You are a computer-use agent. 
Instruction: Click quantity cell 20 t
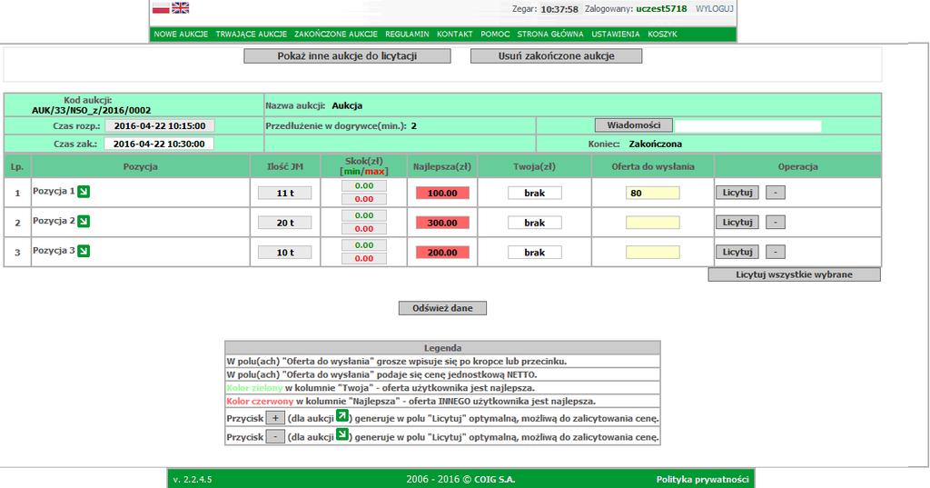coord(284,223)
